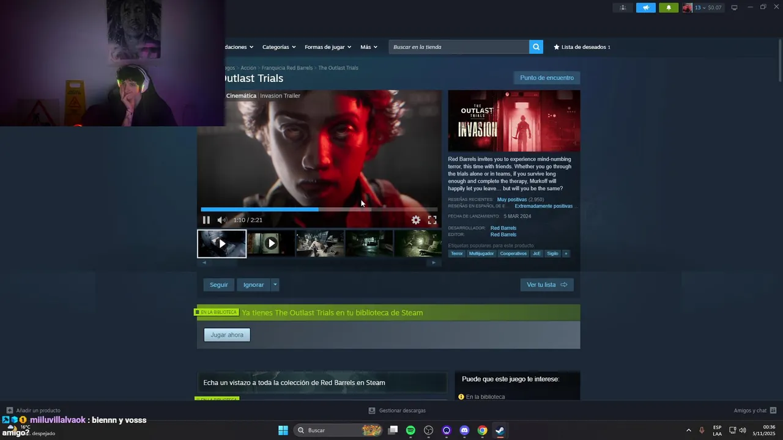The width and height of the screenshot is (783, 440).
Task: Expand more tags with plus button
Action: [566, 254]
